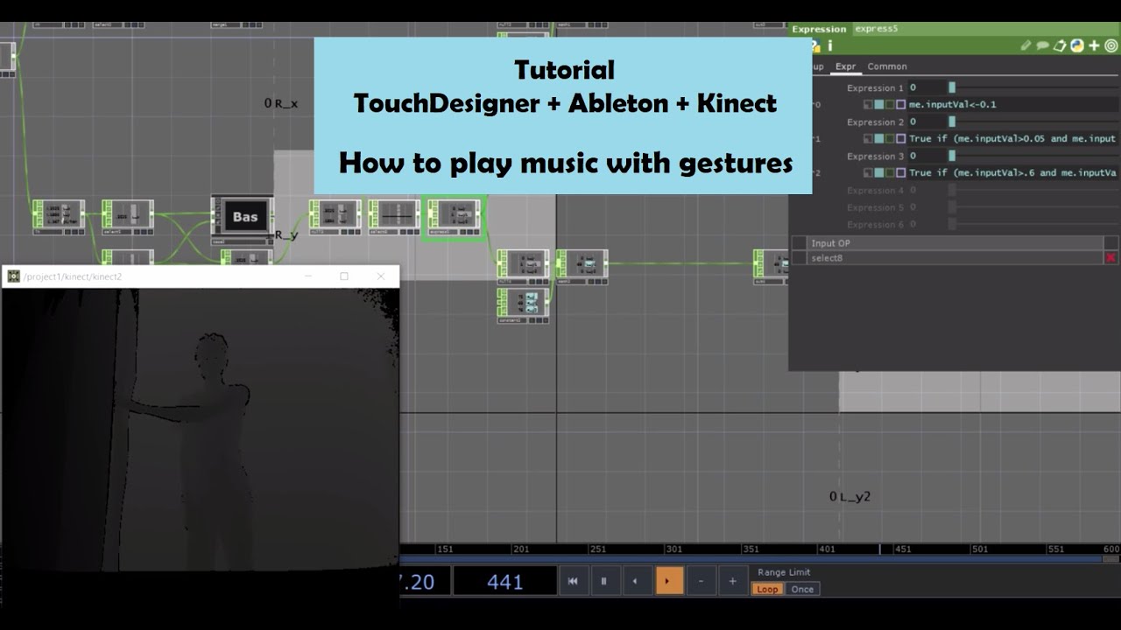1121x630 pixels.
Task: Edit the me.inputVal<-0.1 expression field
Action: [1013, 104]
